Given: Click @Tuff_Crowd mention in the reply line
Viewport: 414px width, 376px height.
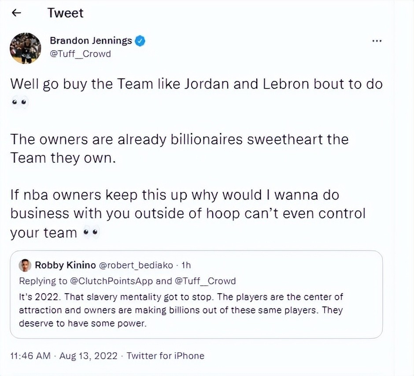Looking at the screenshot, I should 205,281.
